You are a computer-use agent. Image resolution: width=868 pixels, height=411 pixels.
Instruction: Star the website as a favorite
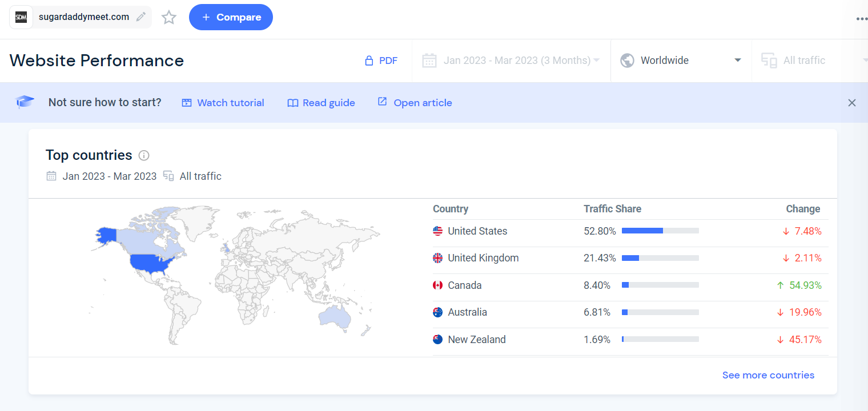169,17
